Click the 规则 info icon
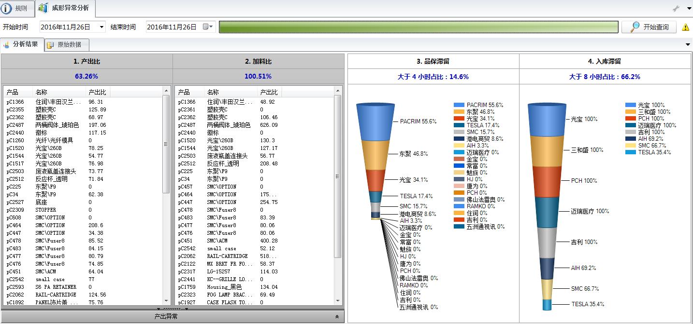This screenshot has height=324, width=693. [x=7, y=8]
